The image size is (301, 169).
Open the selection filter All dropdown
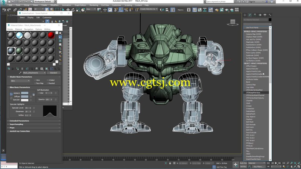[x=39, y=9]
